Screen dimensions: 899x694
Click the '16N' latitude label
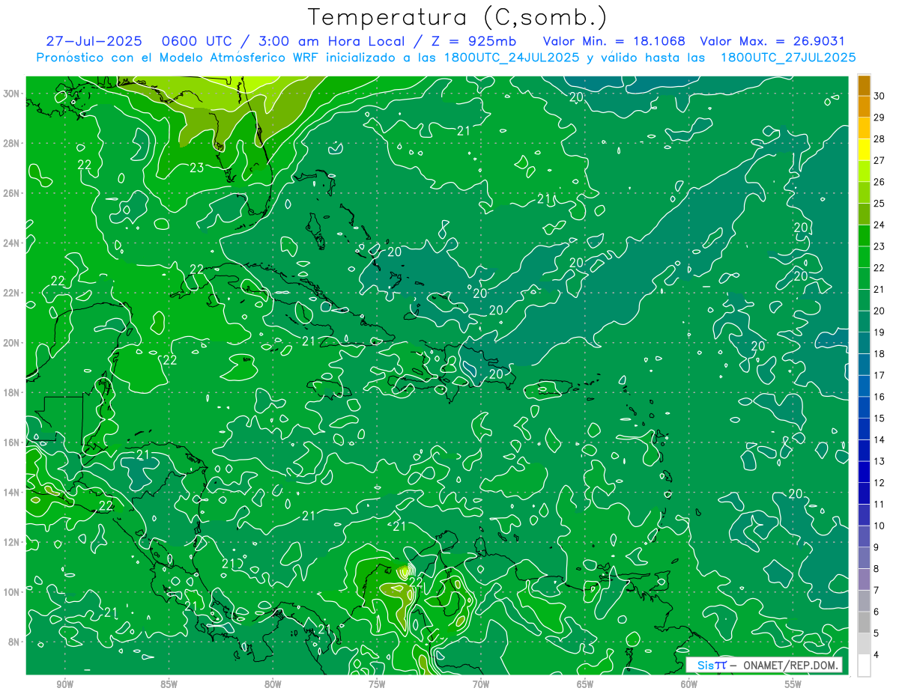tap(11, 442)
